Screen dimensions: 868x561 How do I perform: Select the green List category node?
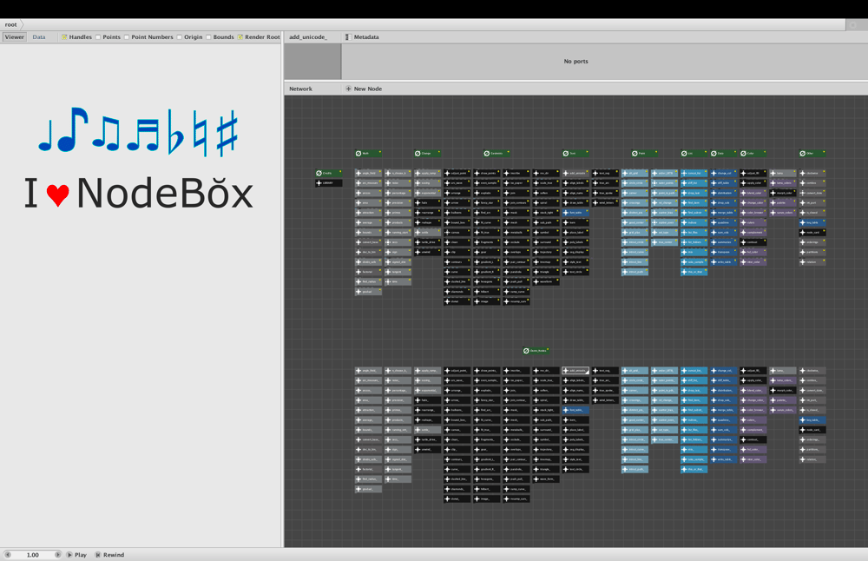click(694, 154)
